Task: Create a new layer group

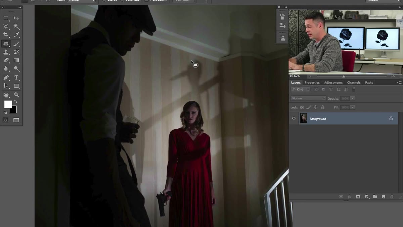Action: [x=375, y=197]
